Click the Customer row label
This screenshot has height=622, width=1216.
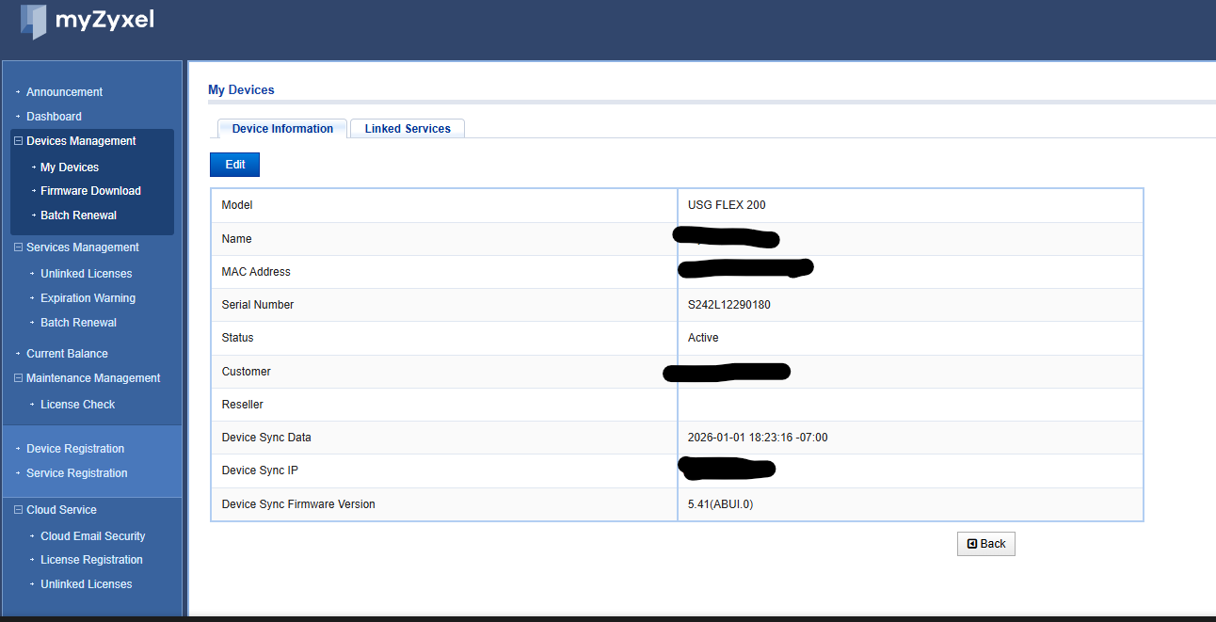[x=246, y=372]
